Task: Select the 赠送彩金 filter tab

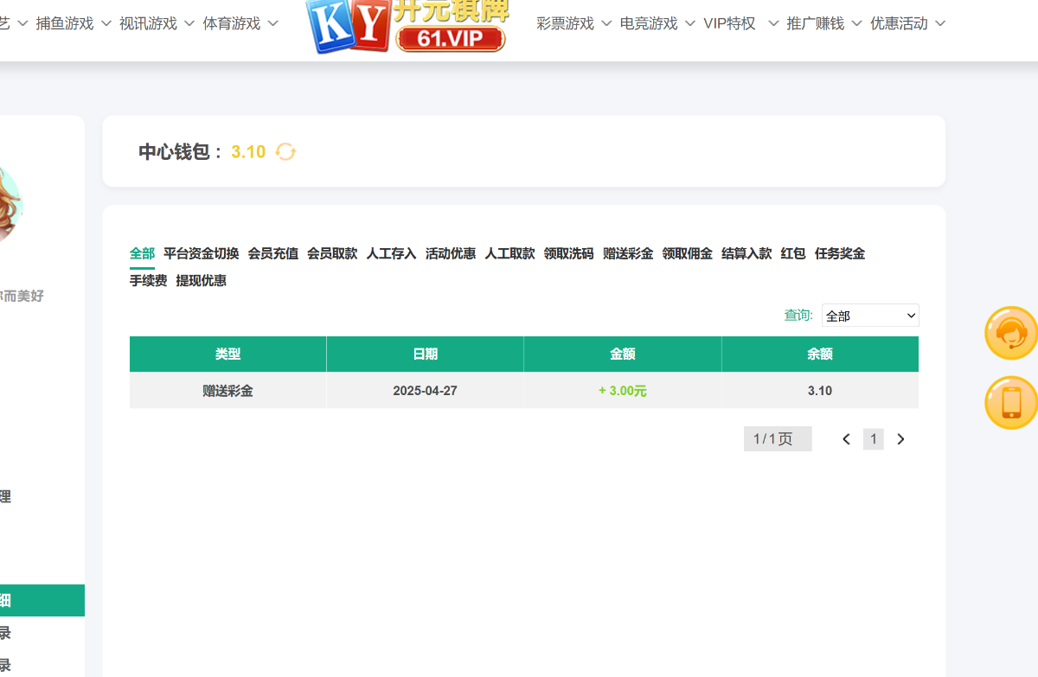Action: coord(627,253)
